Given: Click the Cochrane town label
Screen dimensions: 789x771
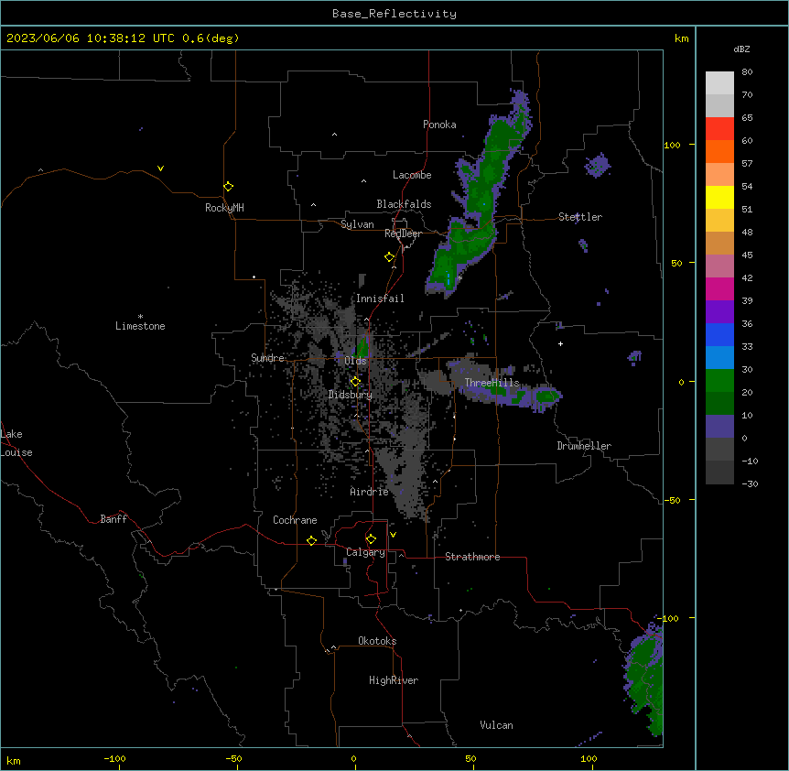Looking at the screenshot, I should click(x=295, y=520).
